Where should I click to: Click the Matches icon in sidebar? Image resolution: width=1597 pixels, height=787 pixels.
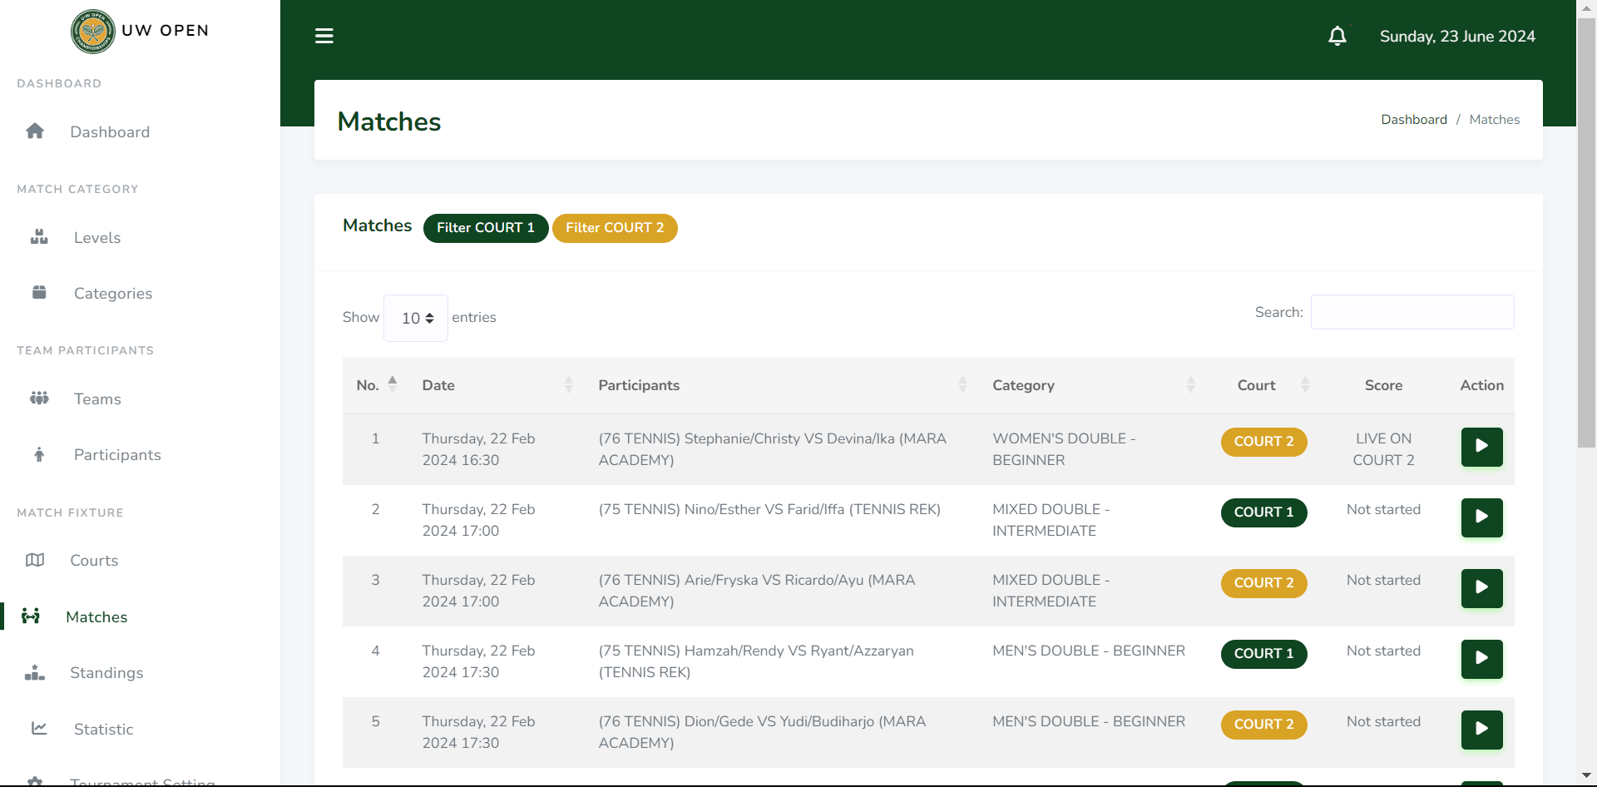click(x=31, y=616)
